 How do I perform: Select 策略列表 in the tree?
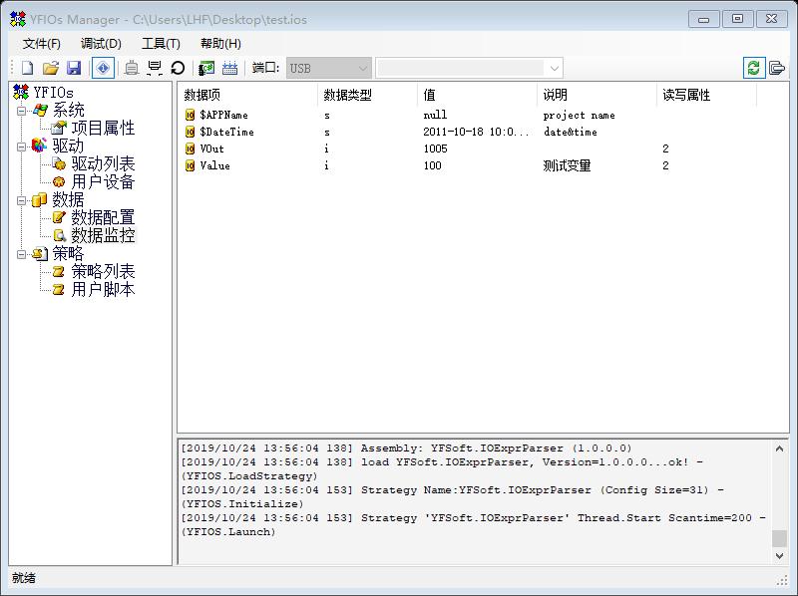[x=103, y=271]
